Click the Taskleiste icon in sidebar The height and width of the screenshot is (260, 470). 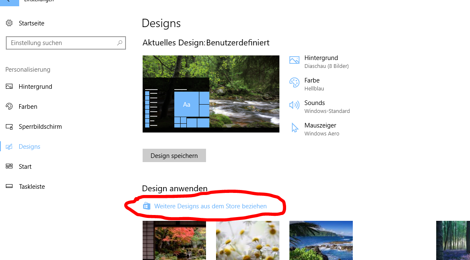coord(9,186)
